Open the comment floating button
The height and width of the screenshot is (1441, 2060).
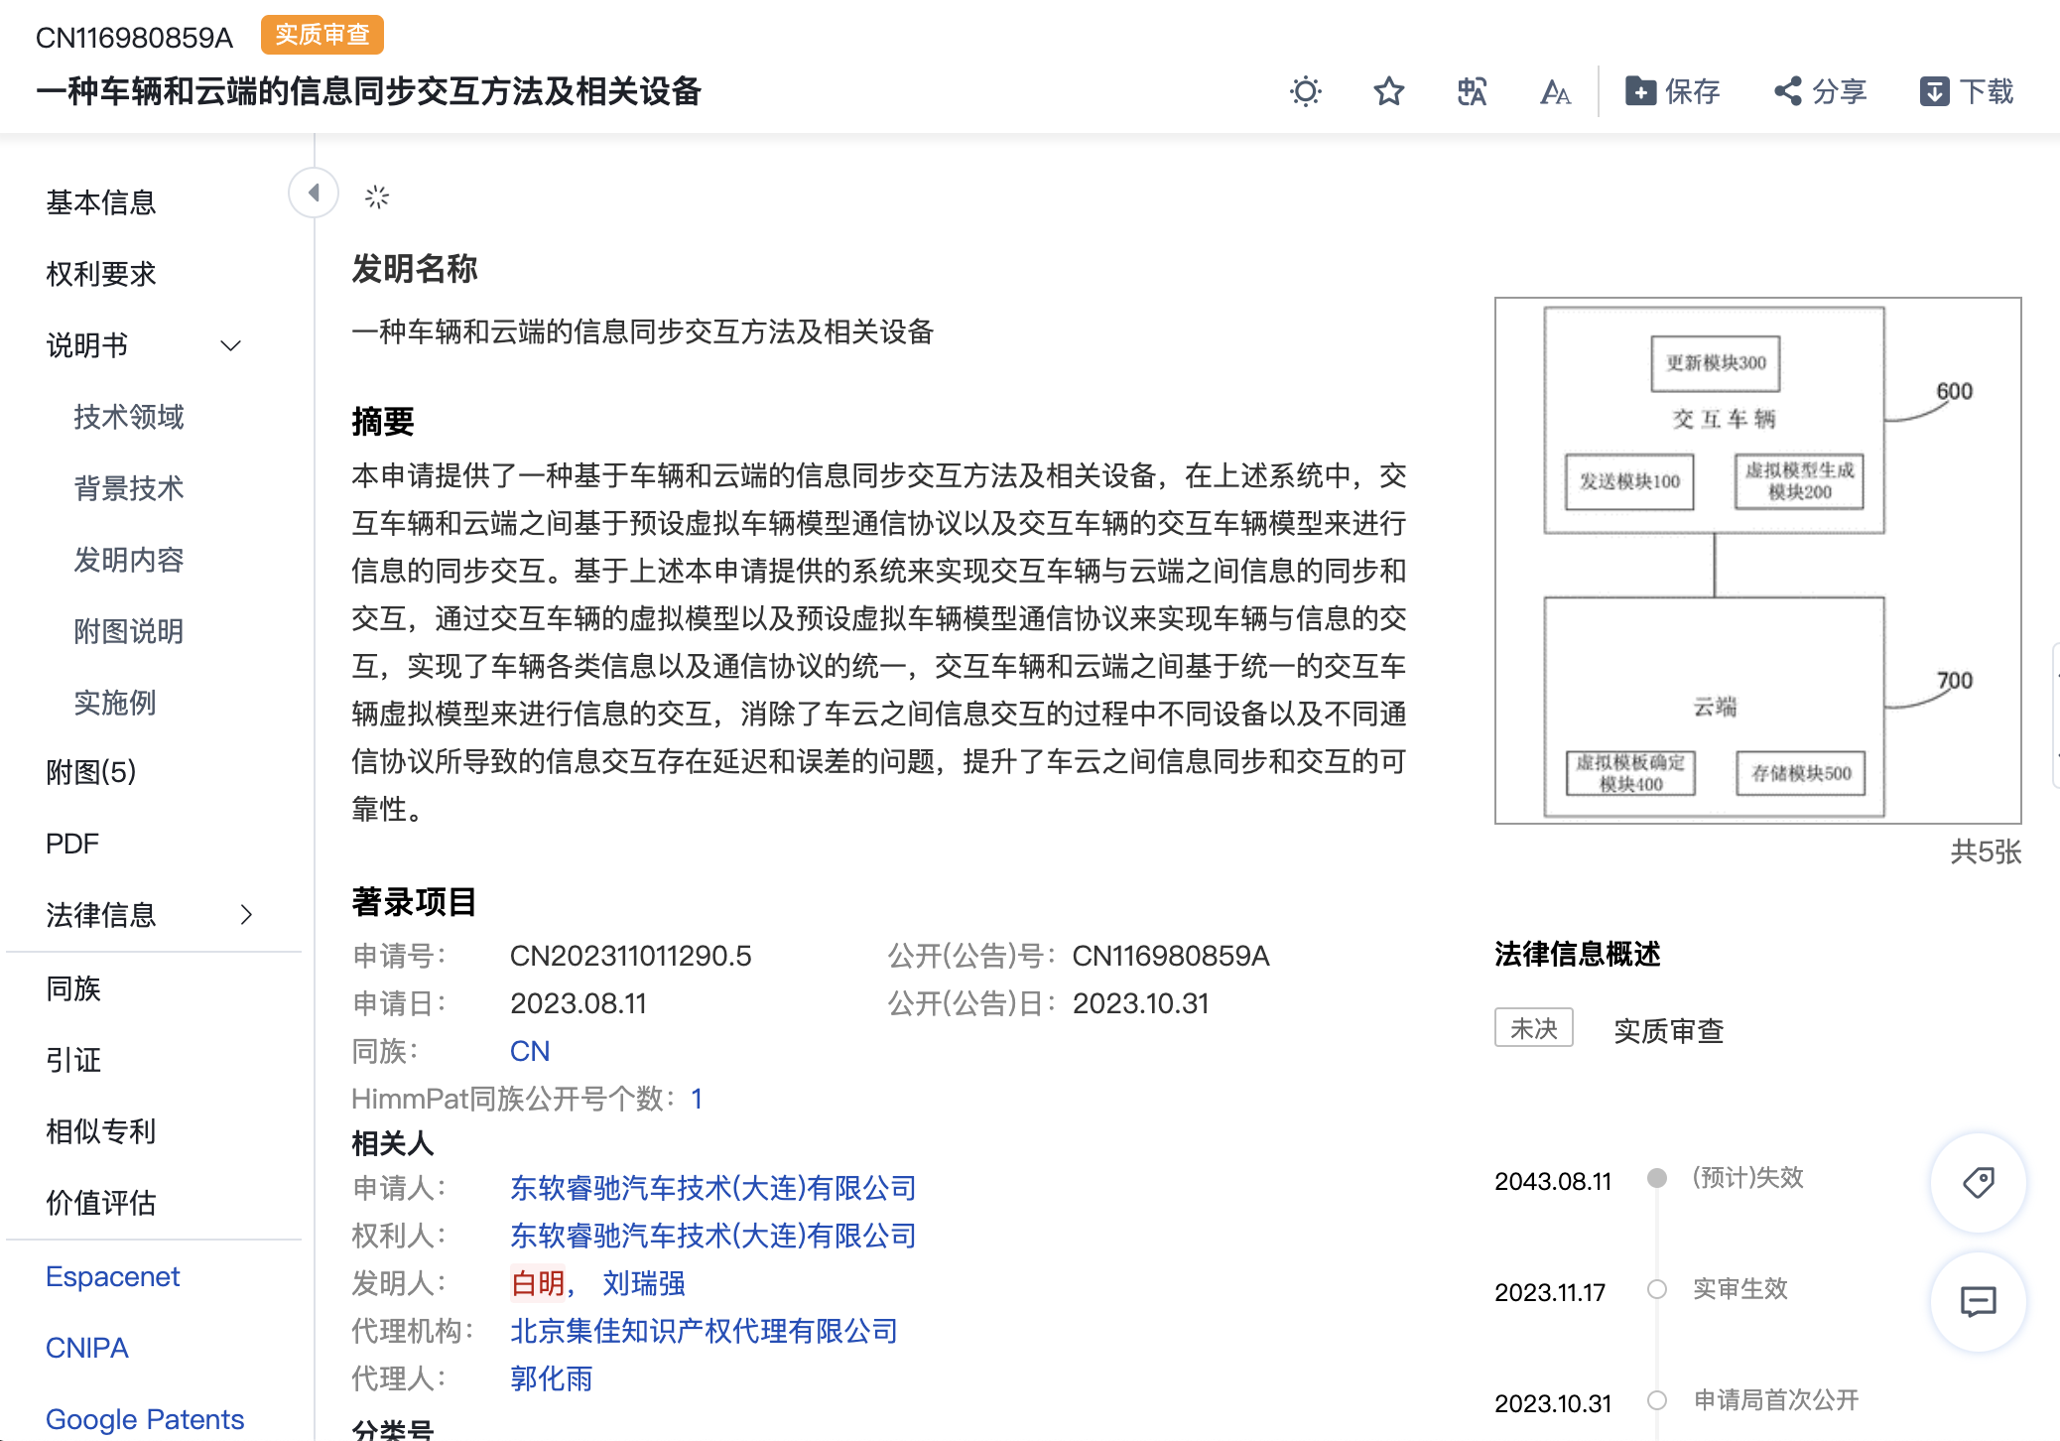[1979, 1301]
